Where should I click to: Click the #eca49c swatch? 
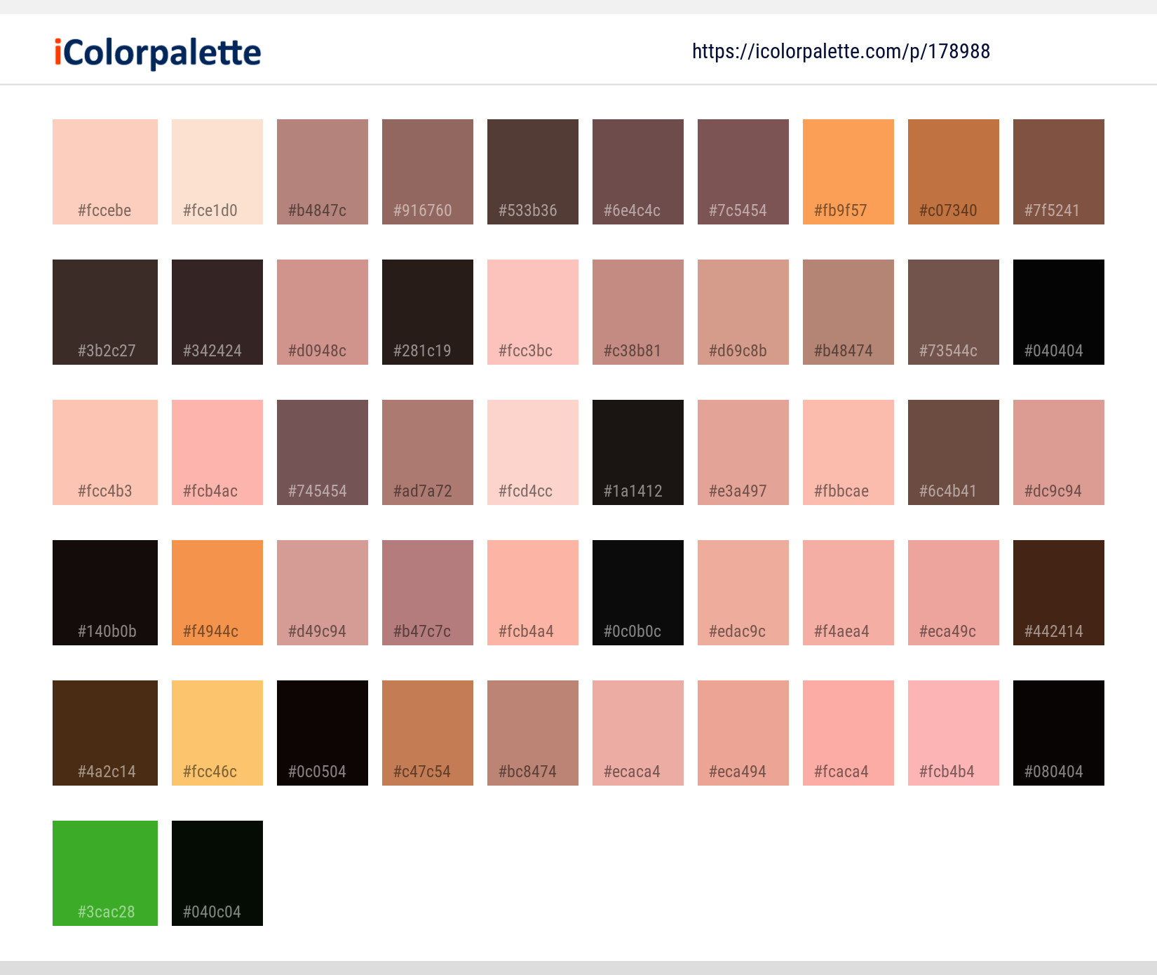(x=954, y=593)
